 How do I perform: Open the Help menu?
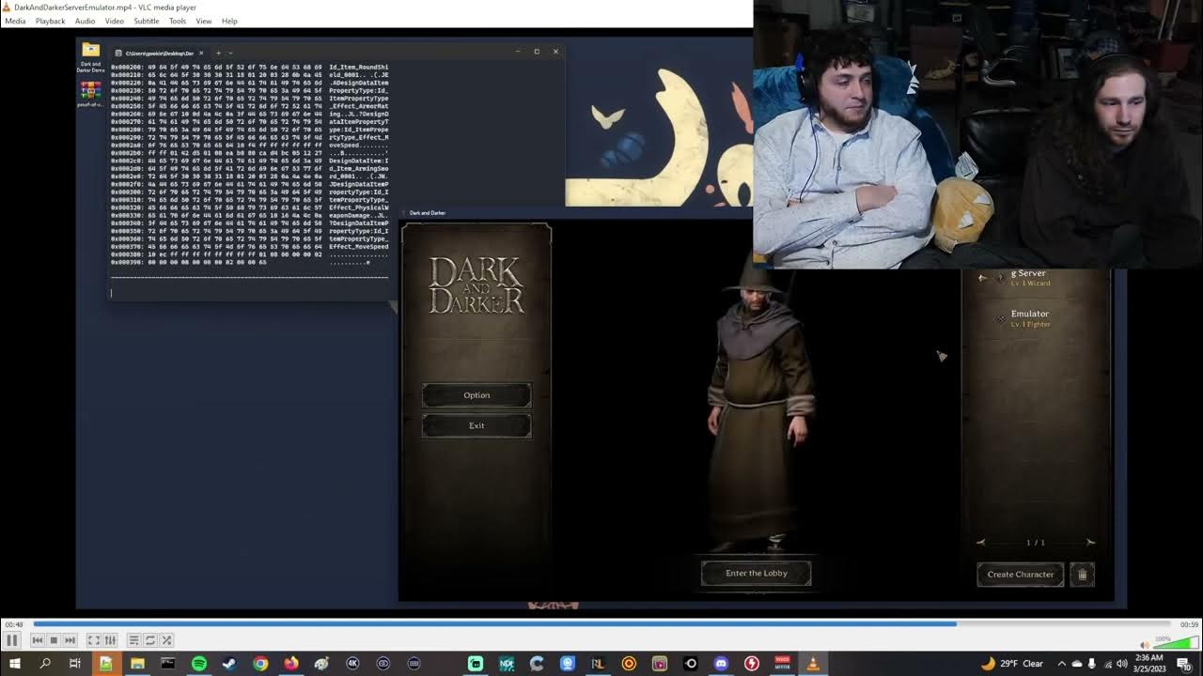click(x=229, y=21)
